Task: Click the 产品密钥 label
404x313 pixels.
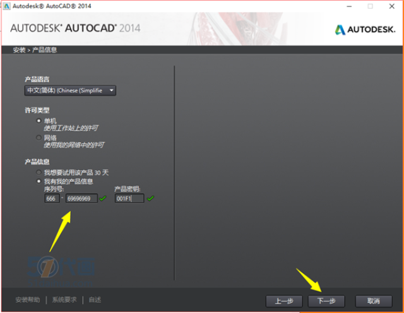Action: point(128,189)
